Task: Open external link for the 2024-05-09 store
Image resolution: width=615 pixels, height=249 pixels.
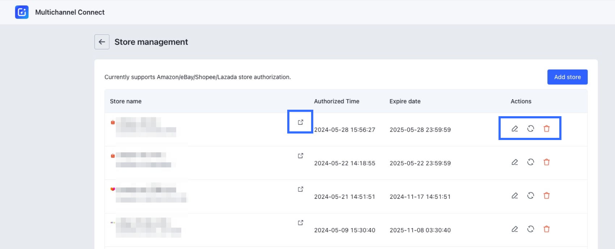Action: (x=300, y=223)
